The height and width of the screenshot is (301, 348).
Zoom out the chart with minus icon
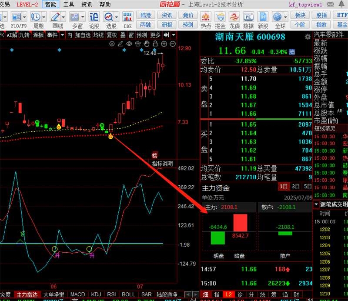(x=173, y=44)
